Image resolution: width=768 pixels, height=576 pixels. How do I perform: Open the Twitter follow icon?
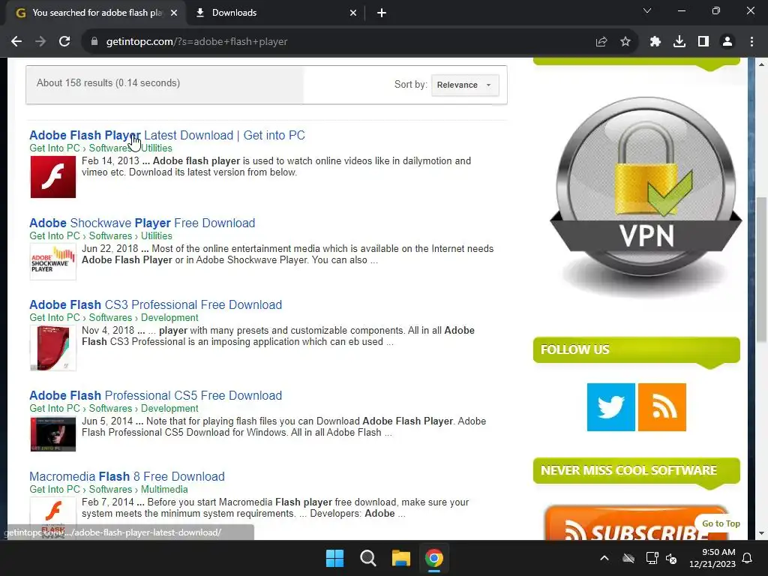click(610, 407)
